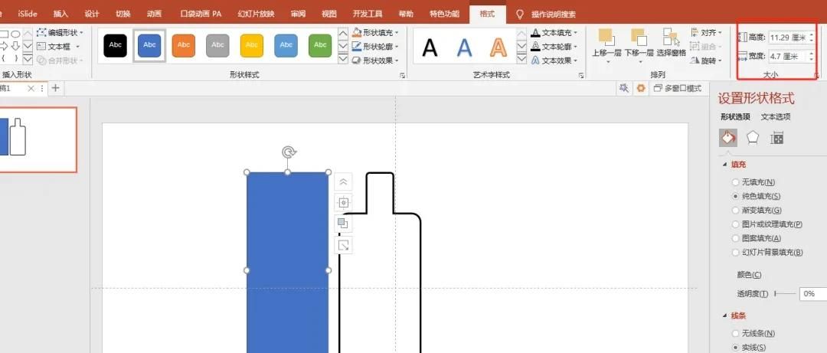
Task: Open 选择窗格 selection pane
Action: 671,44
